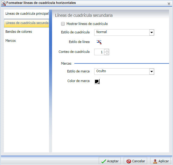Increase Conteo de cuadrícula with up arrow
The width and height of the screenshot is (173, 165).
tap(107, 50)
